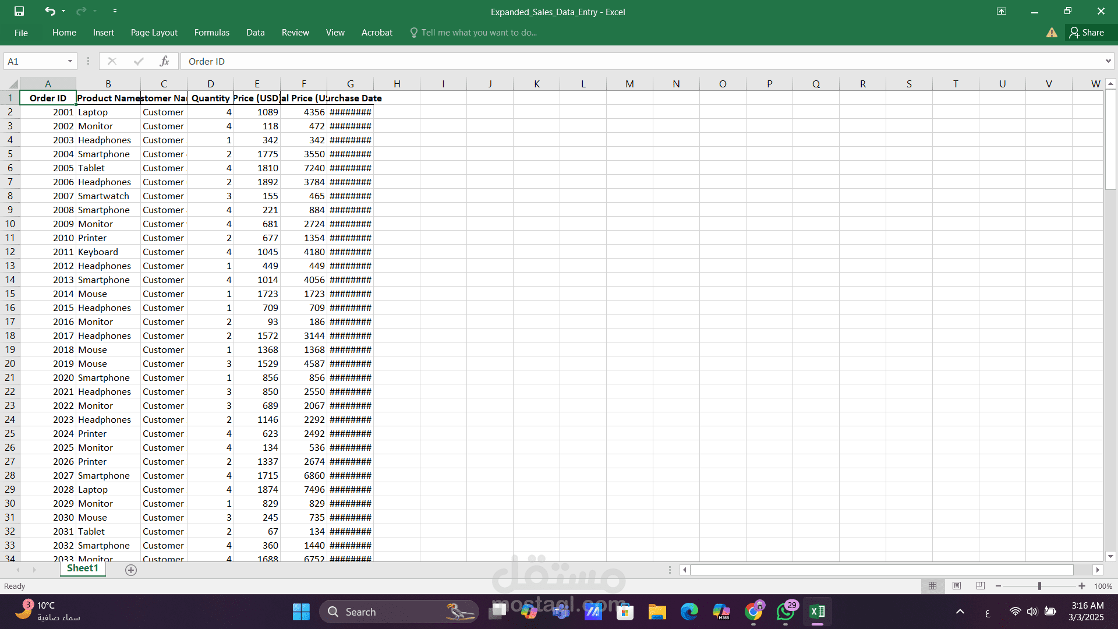Screen dimensions: 1118x629
Task: Select column G header
Action: tap(350, 84)
